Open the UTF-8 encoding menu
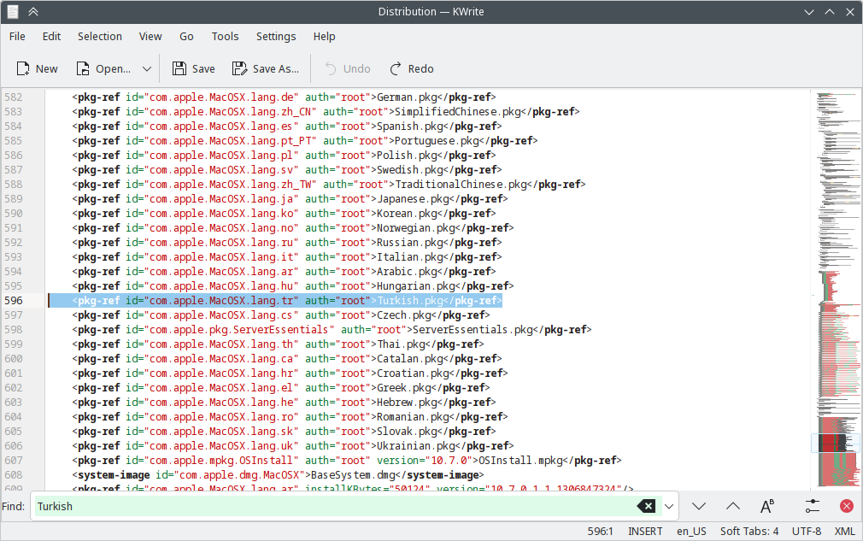The width and height of the screenshot is (863, 541). 807,532
